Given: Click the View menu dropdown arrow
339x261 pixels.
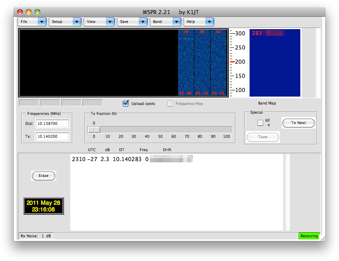Looking at the screenshot, I should pyautogui.click(x=110, y=22).
